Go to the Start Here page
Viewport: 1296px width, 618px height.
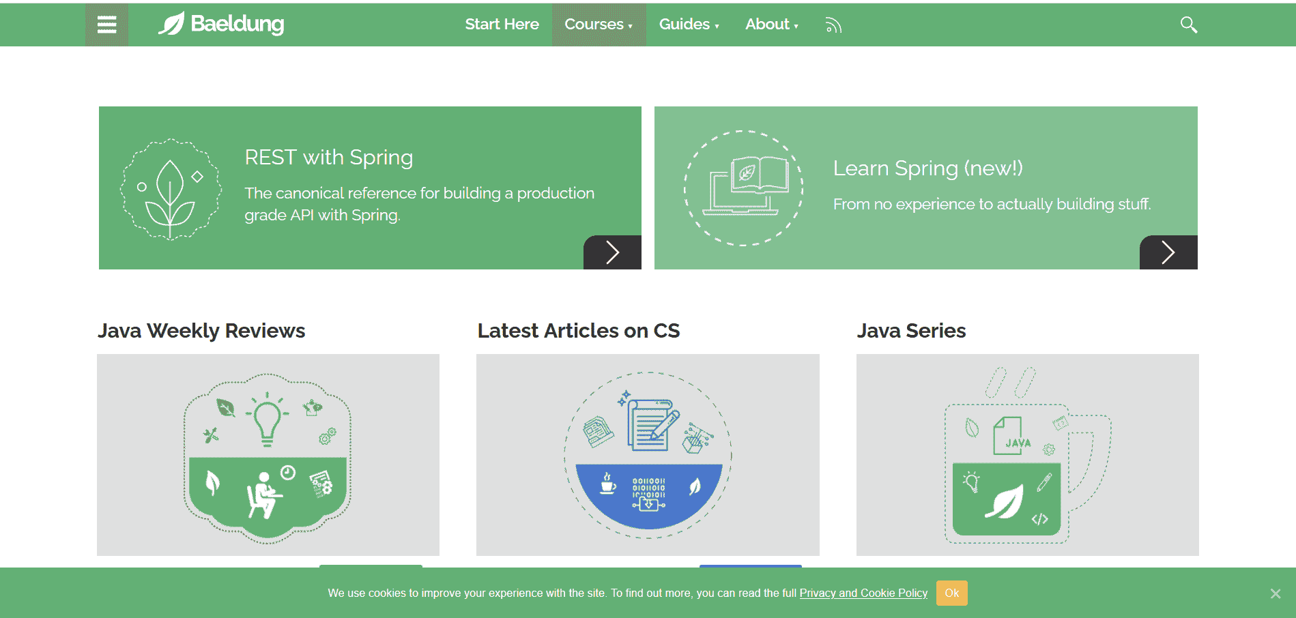click(502, 25)
